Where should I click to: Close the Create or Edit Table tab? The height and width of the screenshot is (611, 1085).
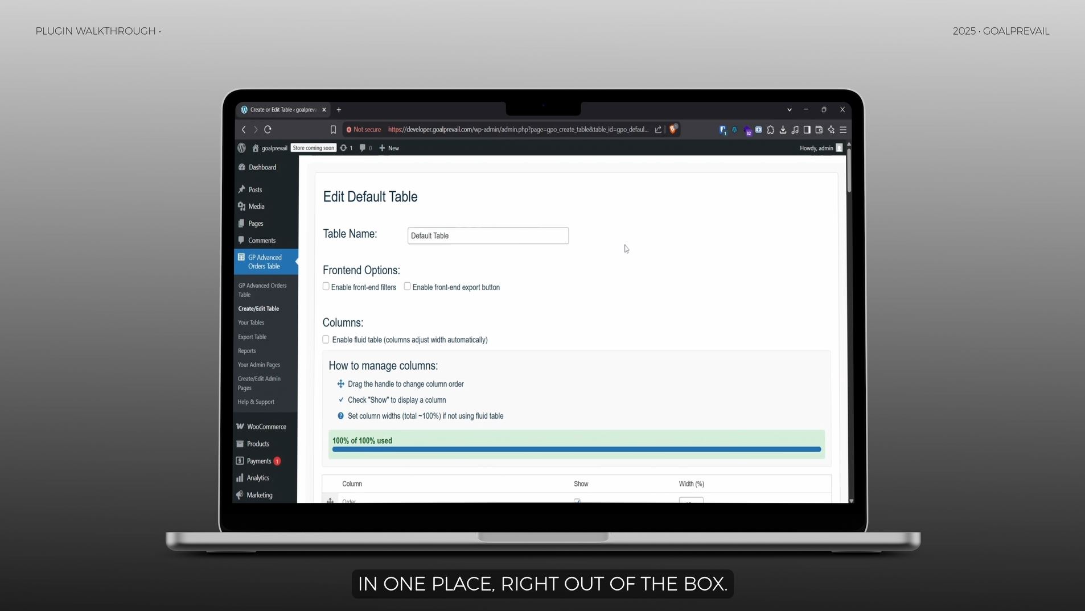click(x=324, y=110)
